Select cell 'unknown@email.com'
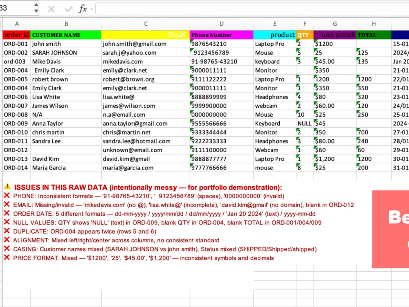 (146, 150)
